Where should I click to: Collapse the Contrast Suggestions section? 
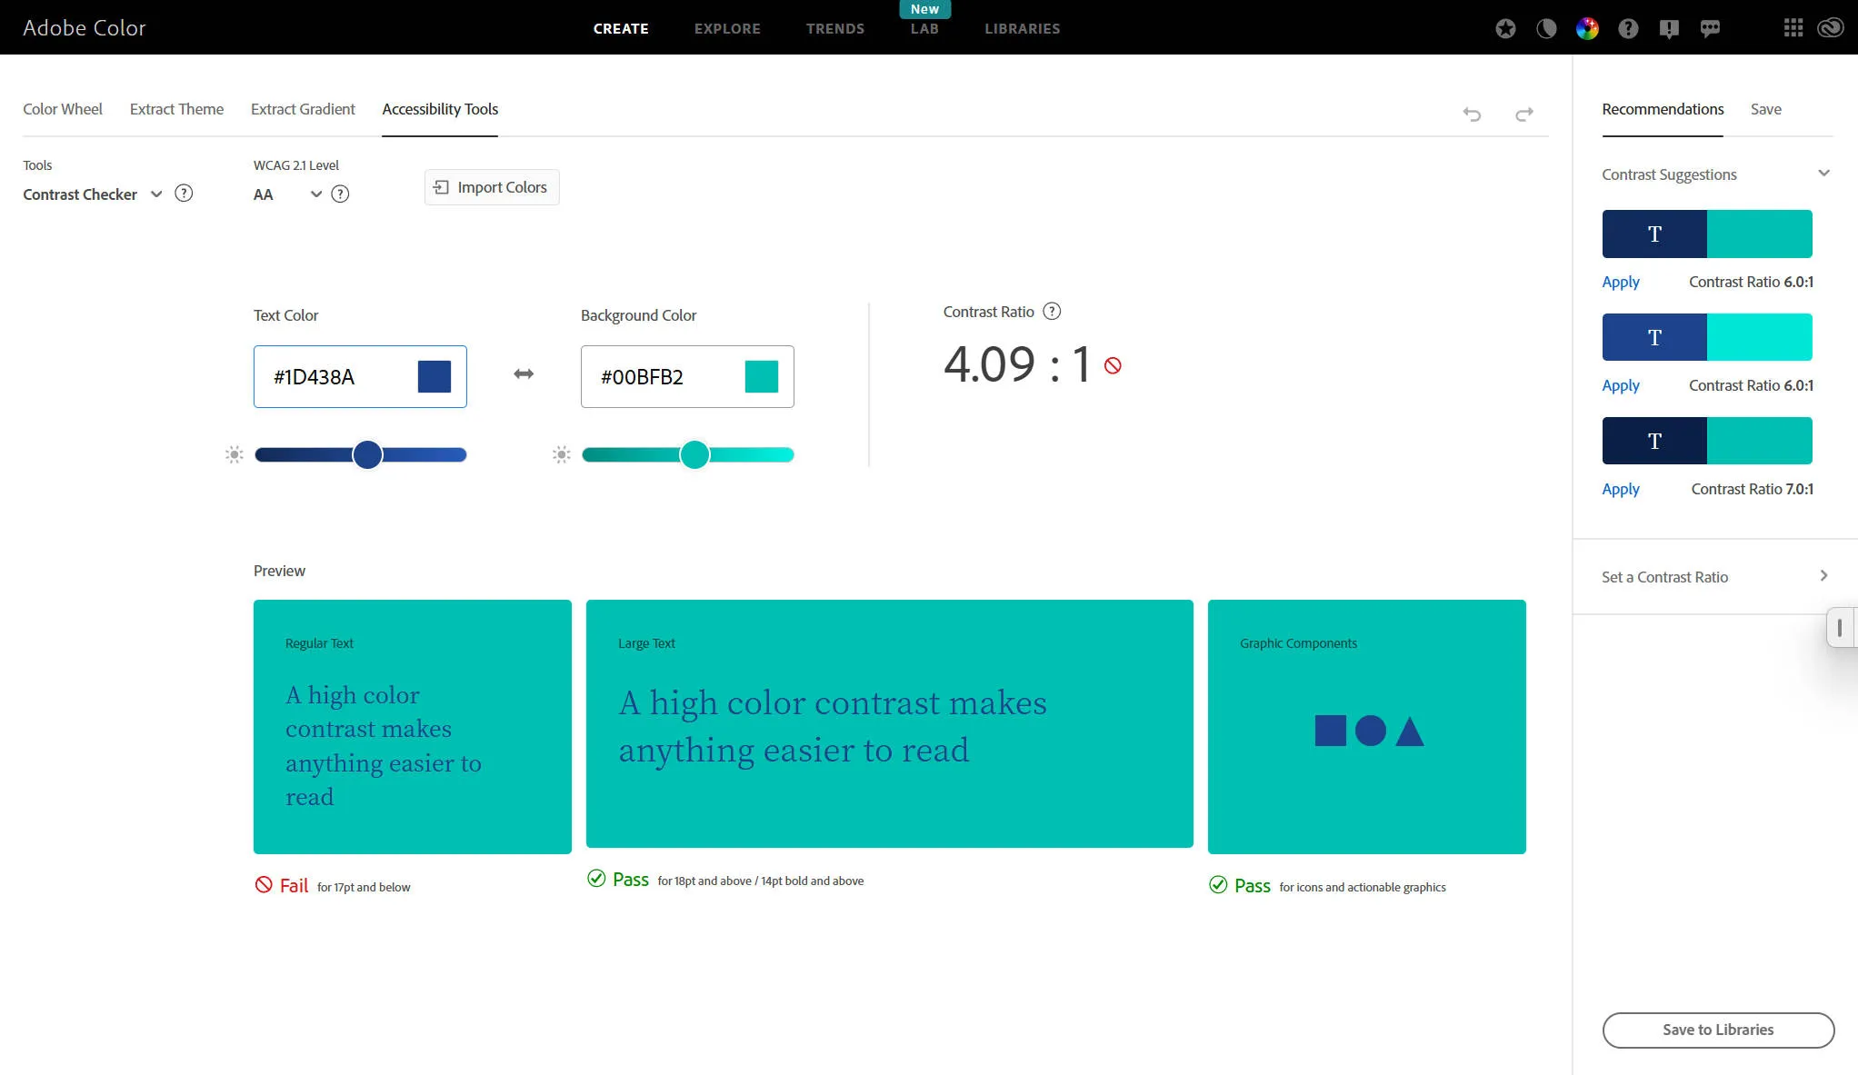click(x=1823, y=174)
